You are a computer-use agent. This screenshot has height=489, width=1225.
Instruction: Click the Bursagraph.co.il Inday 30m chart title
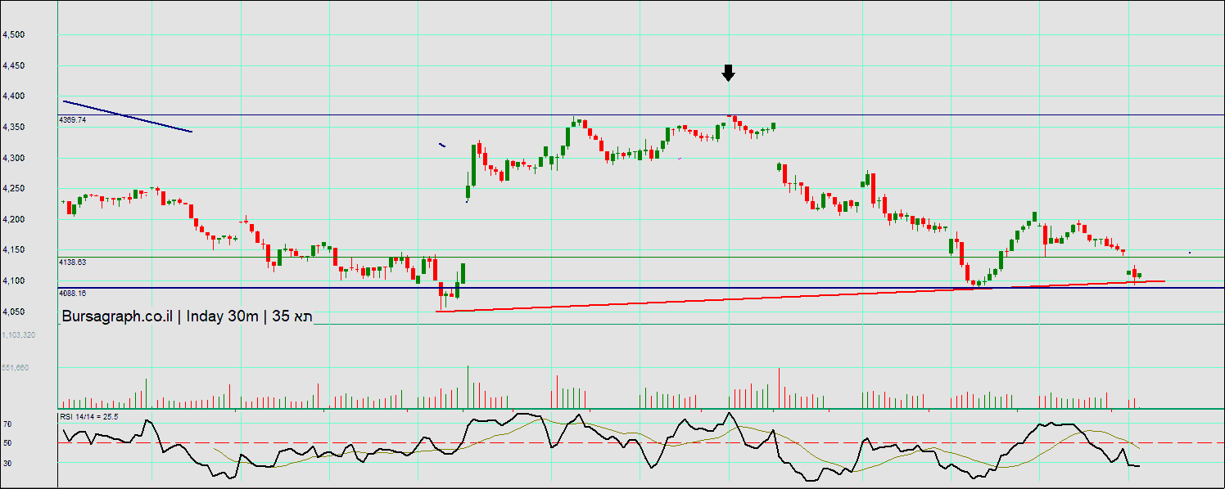[188, 316]
